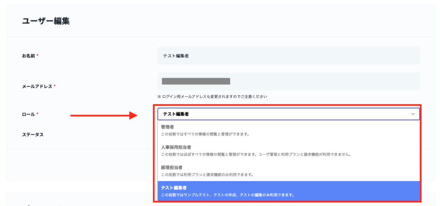Click the ログイン用メールアドレス warning note
Image resolution: width=440 pixels, height=206 pixels.
(x=212, y=97)
